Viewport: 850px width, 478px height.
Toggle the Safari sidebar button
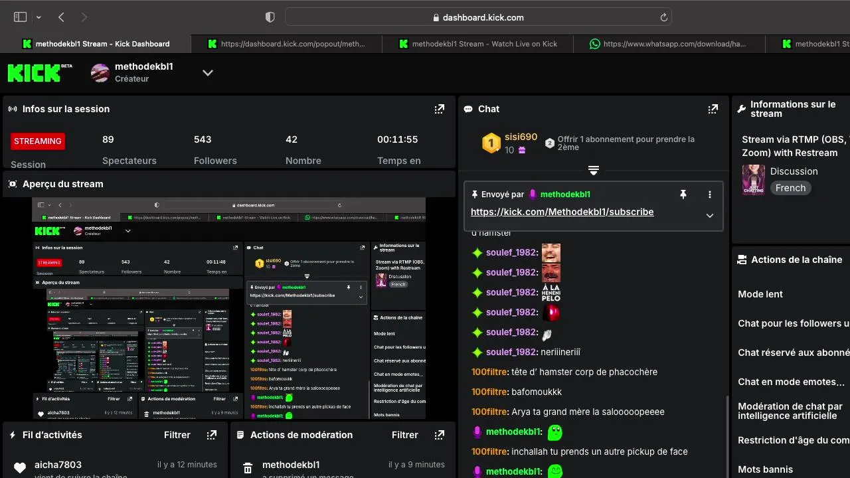21,17
